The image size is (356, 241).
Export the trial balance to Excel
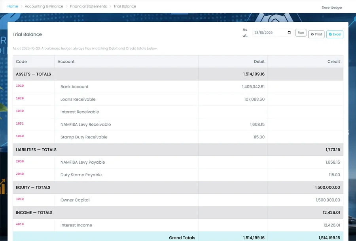click(x=335, y=34)
